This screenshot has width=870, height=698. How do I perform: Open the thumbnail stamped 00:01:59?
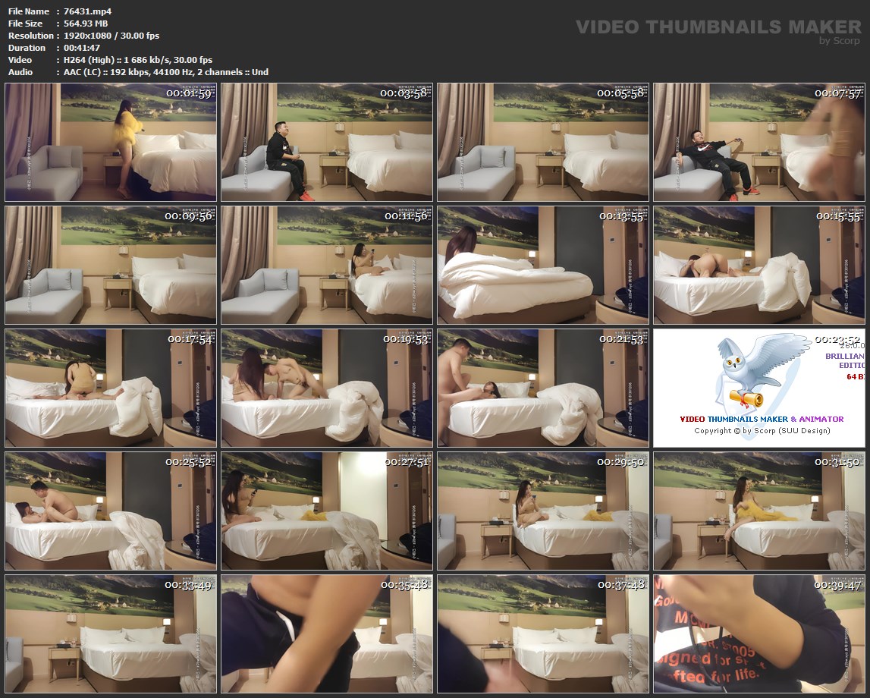(111, 142)
